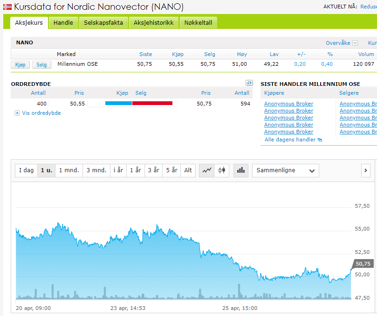The image size is (377, 316).
Task: Click the Selg button in the NANO row
Action: tap(41, 64)
